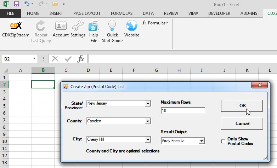Switch to the DEVELOPER tab

pos(219,13)
